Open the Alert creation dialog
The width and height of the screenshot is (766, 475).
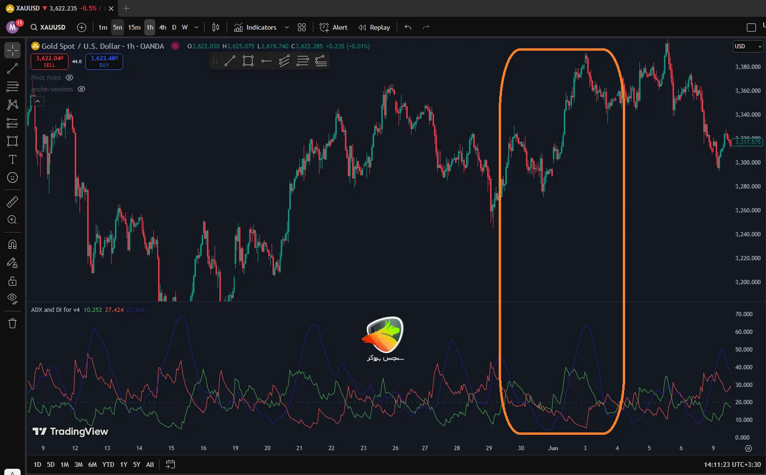[x=333, y=27]
